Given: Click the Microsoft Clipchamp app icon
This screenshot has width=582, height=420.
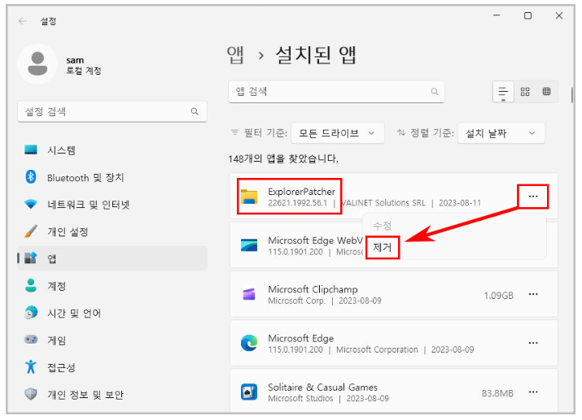Looking at the screenshot, I should click(249, 294).
